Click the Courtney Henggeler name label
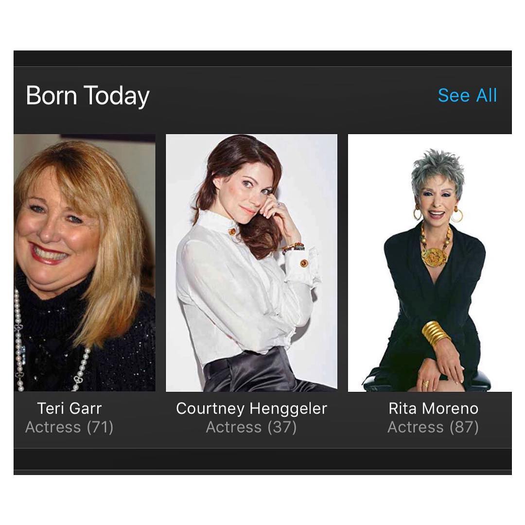 click(251, 409)
